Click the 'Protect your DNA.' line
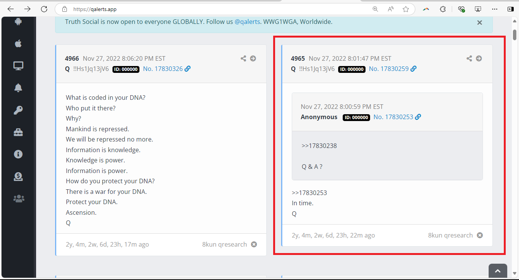 (92, 202)
